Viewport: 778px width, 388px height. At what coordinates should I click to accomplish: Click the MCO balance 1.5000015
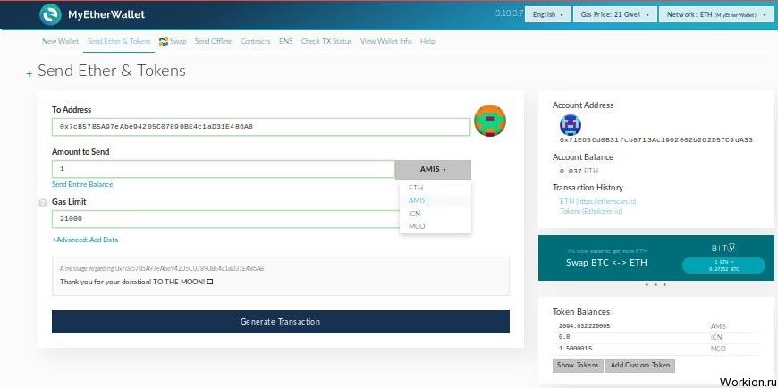pos(575,349)
